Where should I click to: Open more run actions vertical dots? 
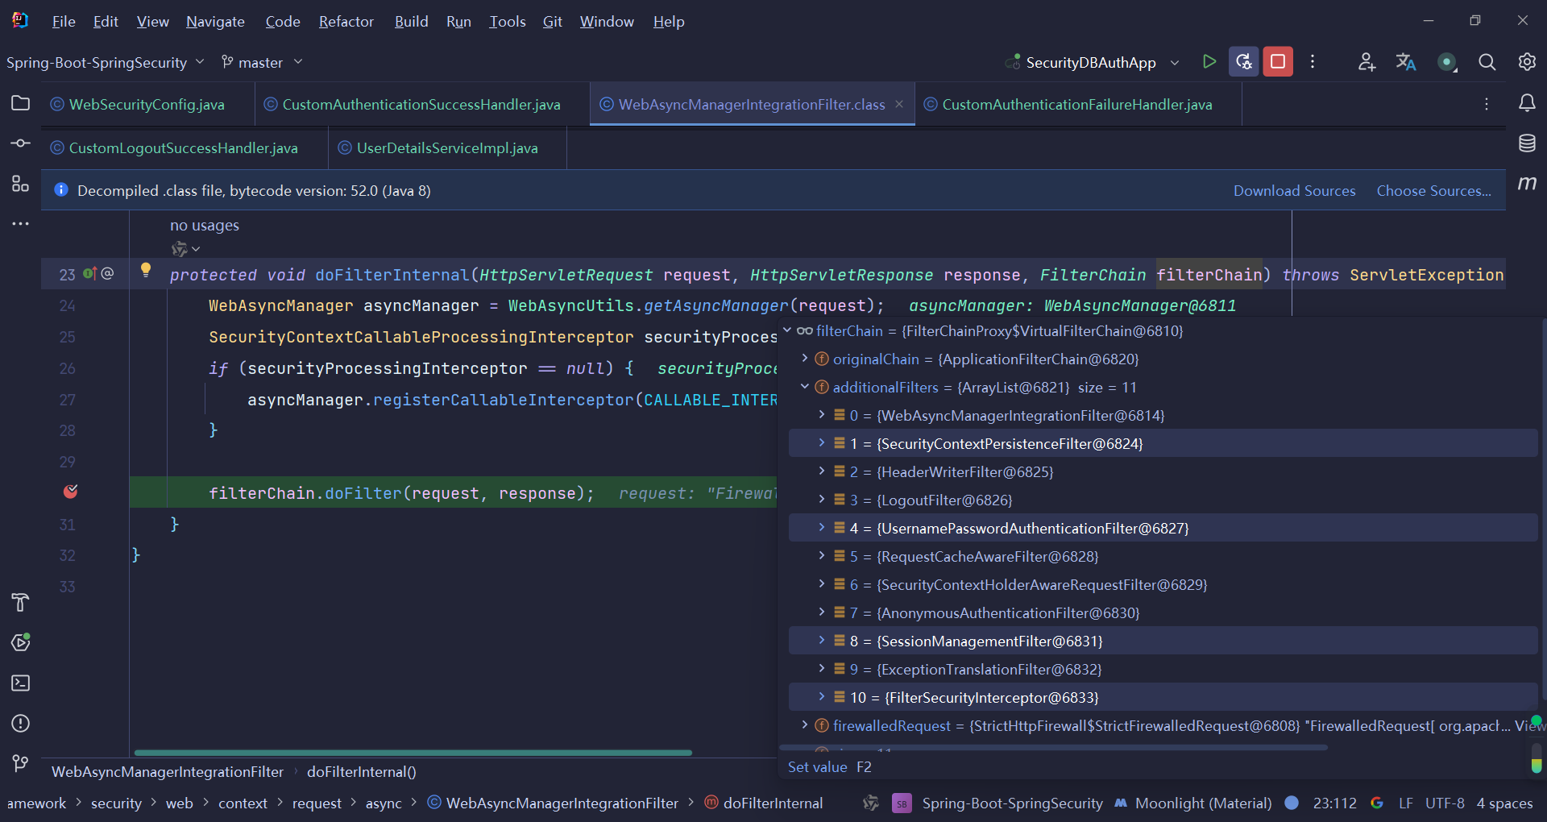1313,62
